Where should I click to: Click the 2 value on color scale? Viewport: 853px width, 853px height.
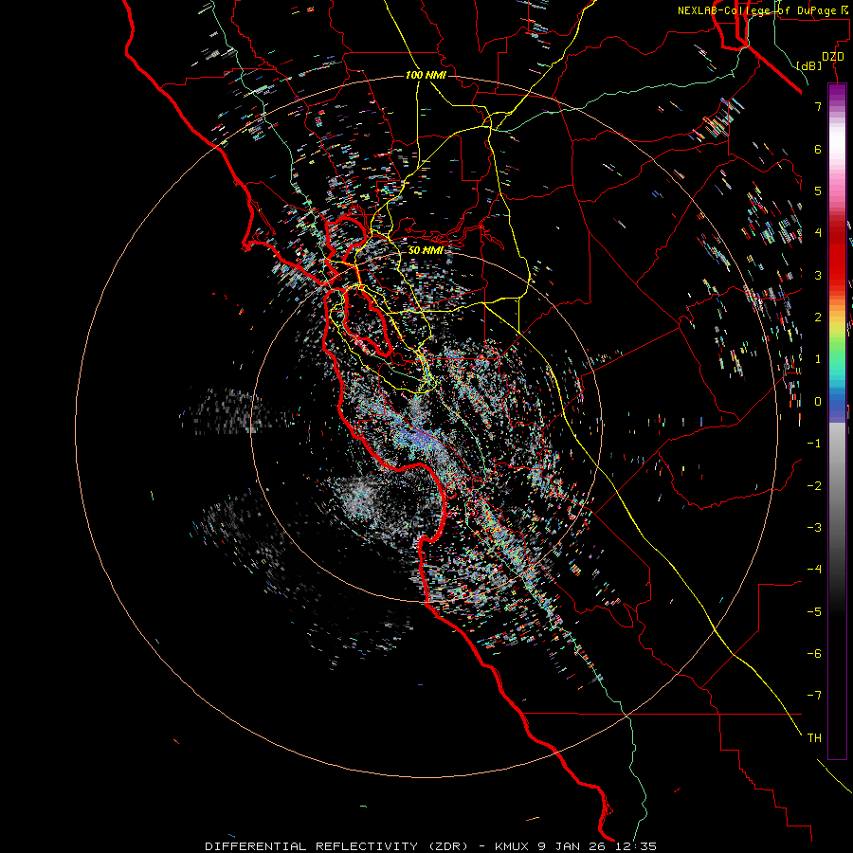click(x=818, y=318)
